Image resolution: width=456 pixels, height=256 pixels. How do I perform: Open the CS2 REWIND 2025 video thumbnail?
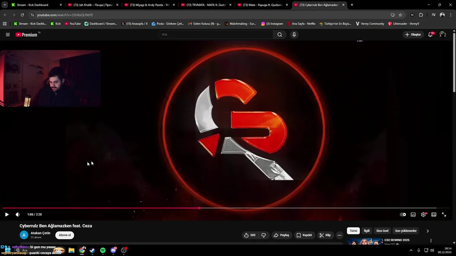click(365, 242)
